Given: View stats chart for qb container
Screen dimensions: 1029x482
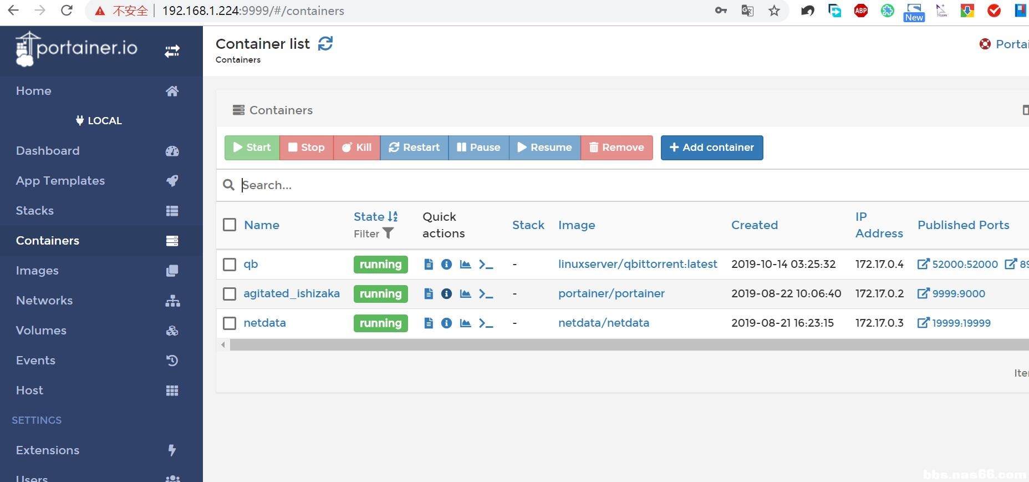Looking at the screenshot, I should tap(466, 264).
